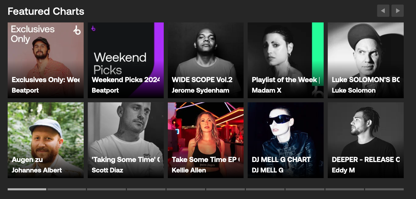This screenshot has width=416, height=199.
Task: Click the previous charts arrow button
Action: tap(383, 11)
